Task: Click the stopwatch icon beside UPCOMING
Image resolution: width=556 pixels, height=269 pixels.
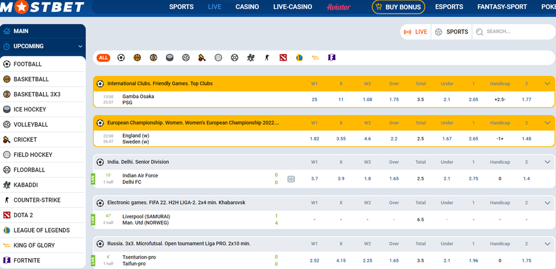Action: tap(7, 46)
